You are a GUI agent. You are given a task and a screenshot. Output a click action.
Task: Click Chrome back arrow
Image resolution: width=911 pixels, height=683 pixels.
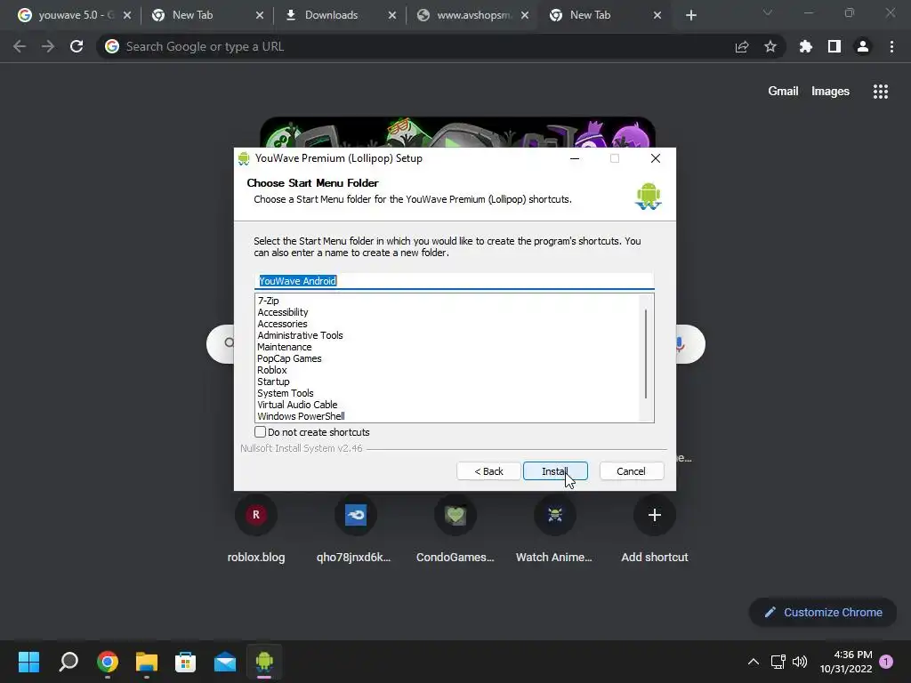[20, 46]
